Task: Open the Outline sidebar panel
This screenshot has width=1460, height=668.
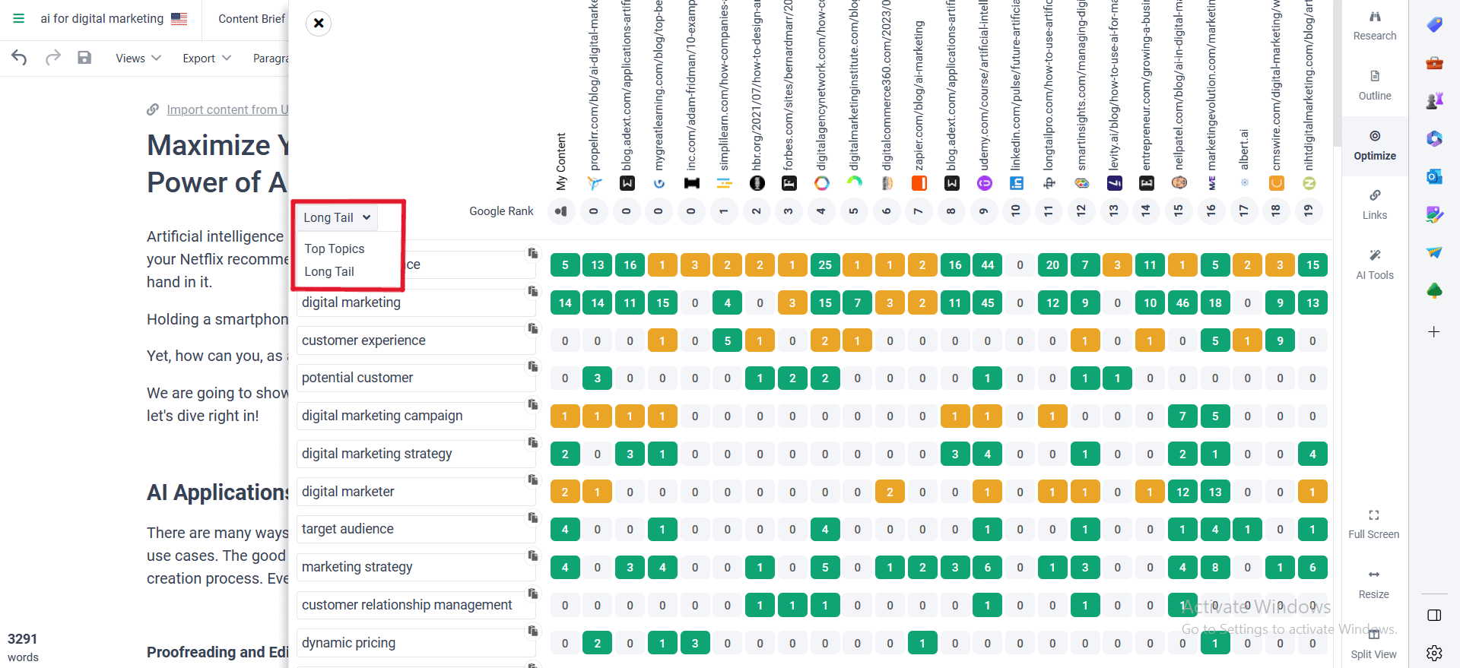Action: [x=1375, y=86]
